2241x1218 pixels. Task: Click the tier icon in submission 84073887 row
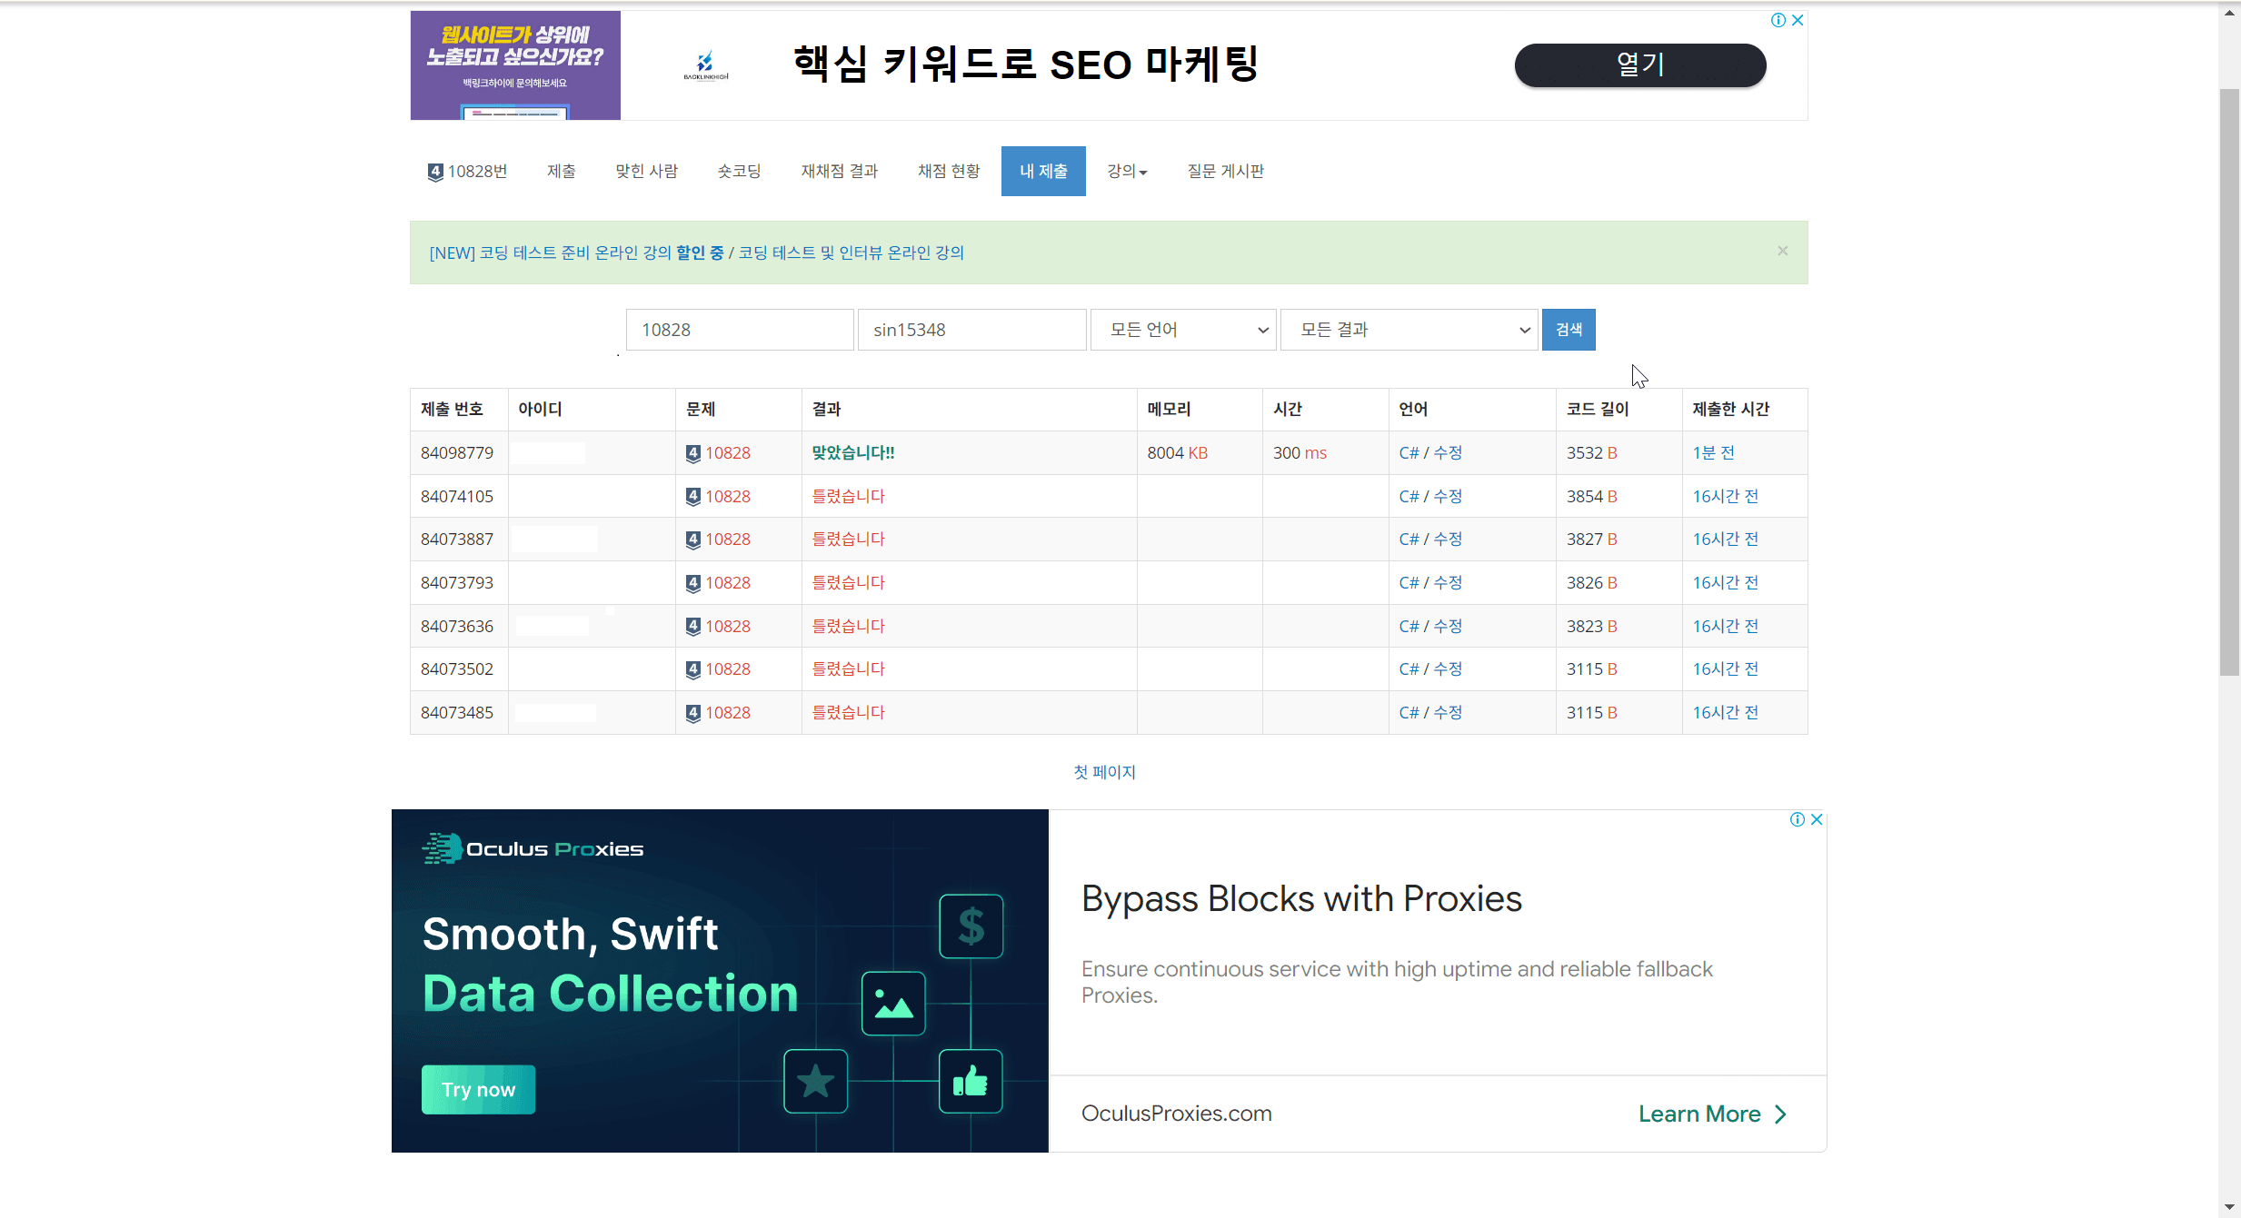pos(693,540)
